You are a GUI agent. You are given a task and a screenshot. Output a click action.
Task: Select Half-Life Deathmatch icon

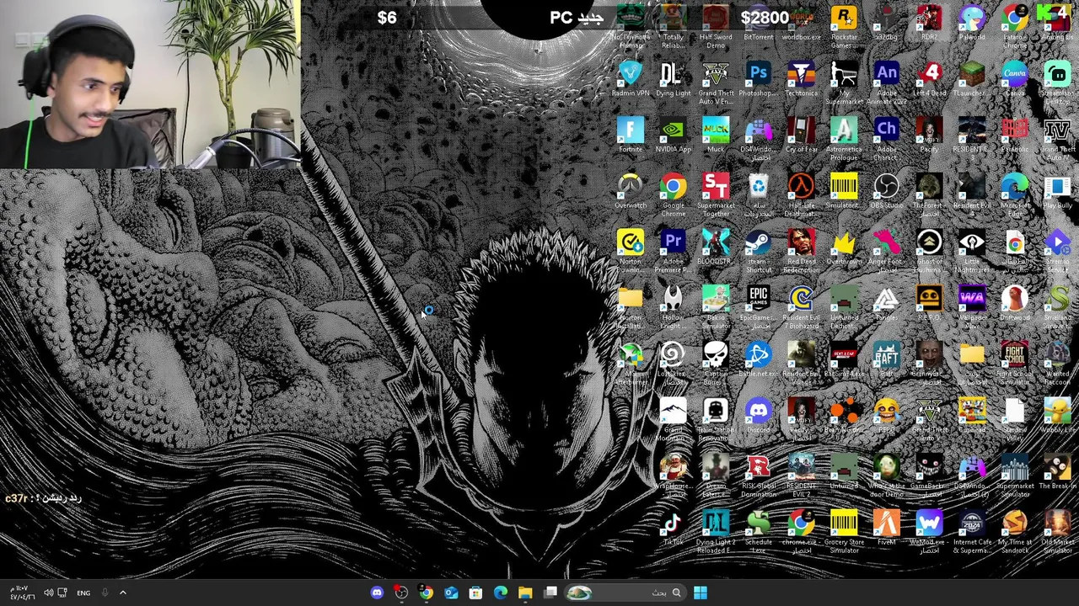click(801, 195)
